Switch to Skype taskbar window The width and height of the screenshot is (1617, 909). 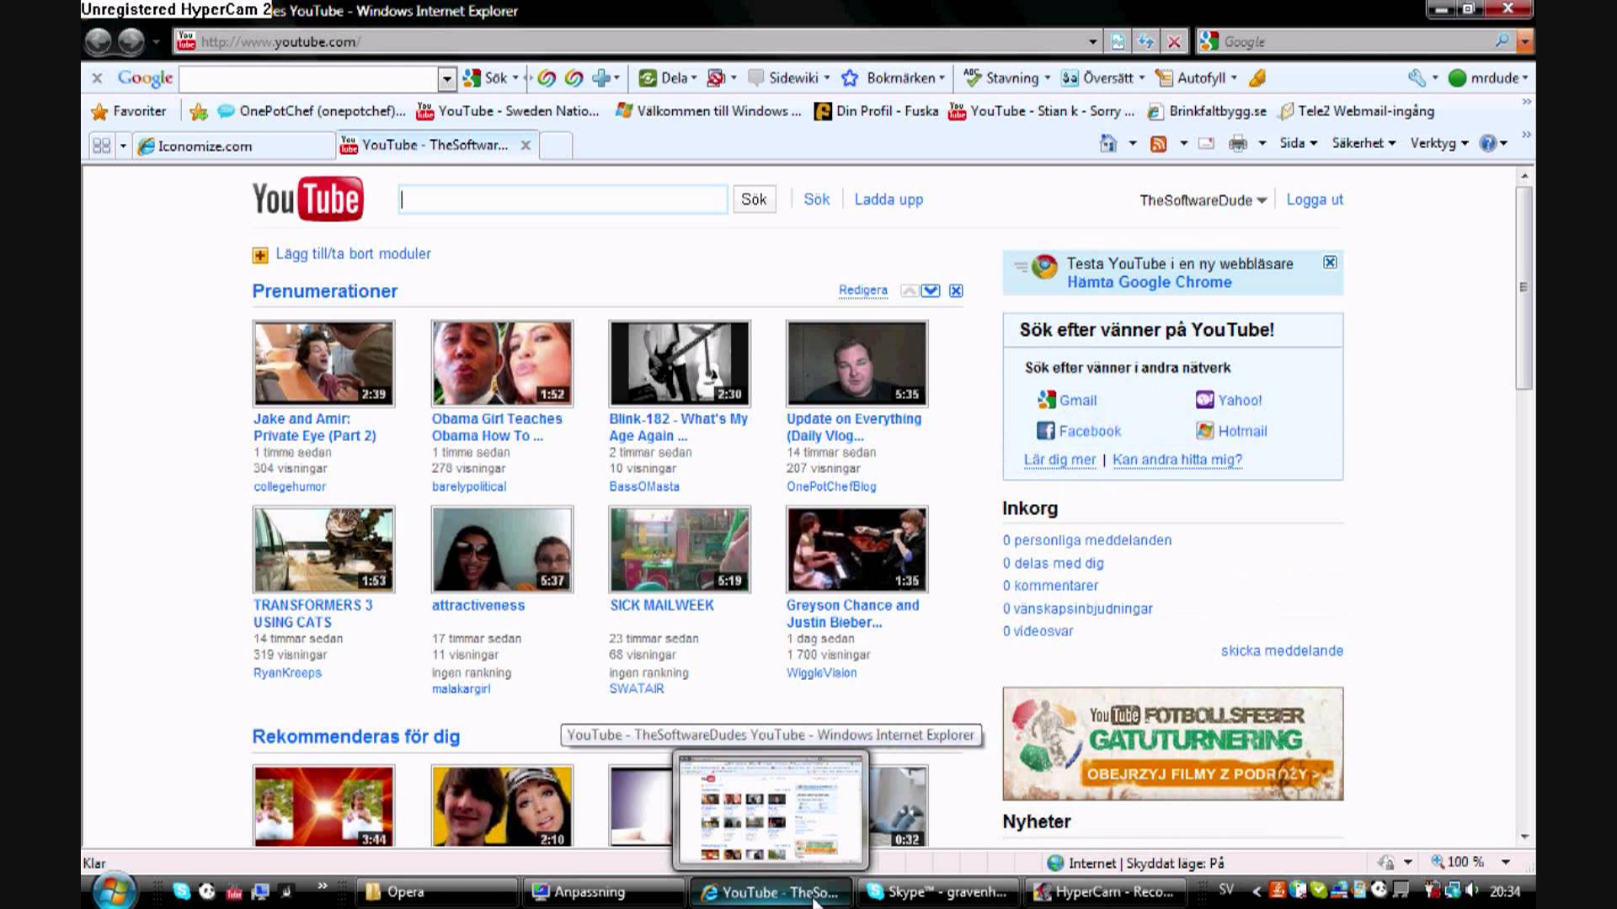(x=940, y=892)
